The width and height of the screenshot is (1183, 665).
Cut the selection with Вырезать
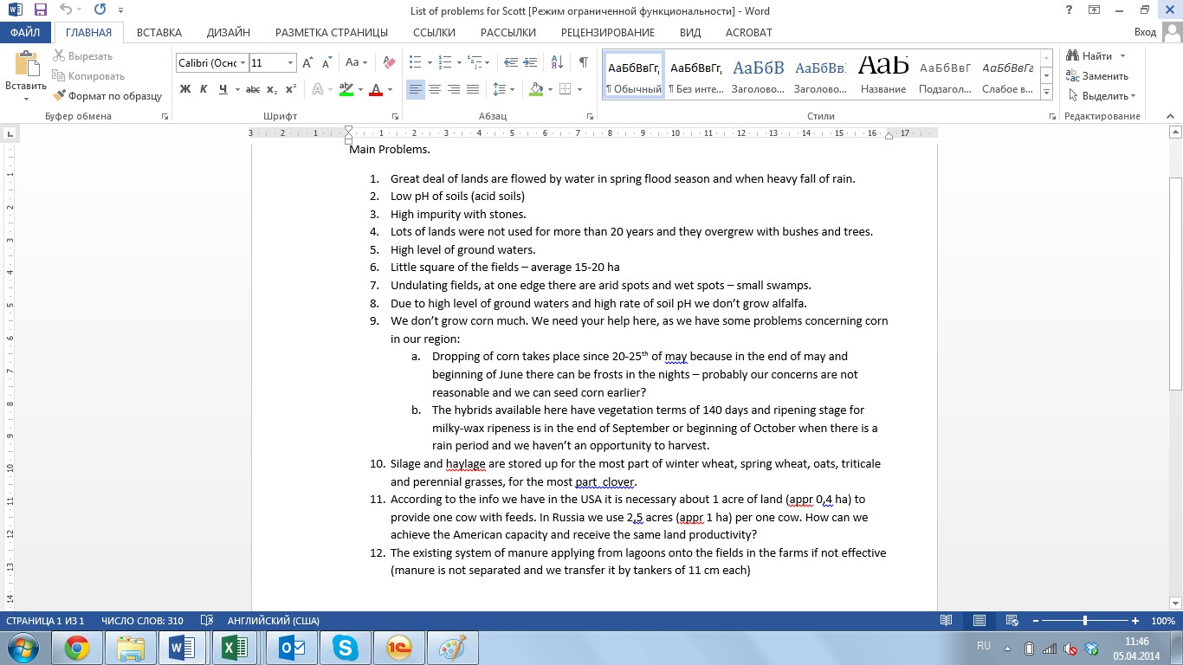[x=82, y=56]
